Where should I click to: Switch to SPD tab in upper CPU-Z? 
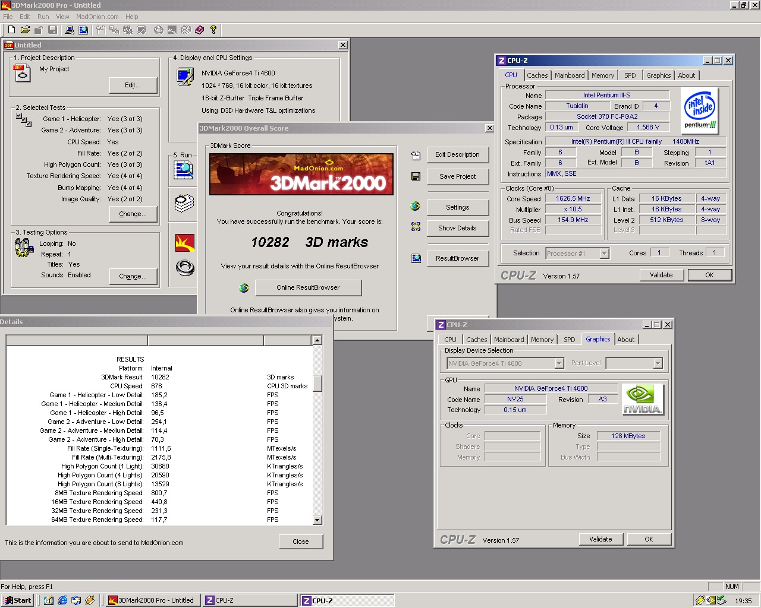click(630, 75)
